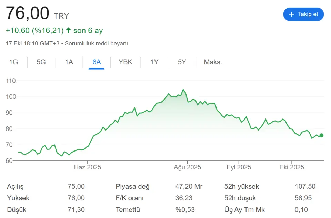This screenshot has width=331, height=218.
Task: Click the Haz 2025 axis label
Action: [88, 167]
